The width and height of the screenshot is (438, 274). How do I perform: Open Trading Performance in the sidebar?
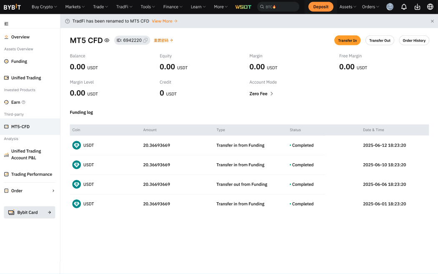[x=32, y=174]
